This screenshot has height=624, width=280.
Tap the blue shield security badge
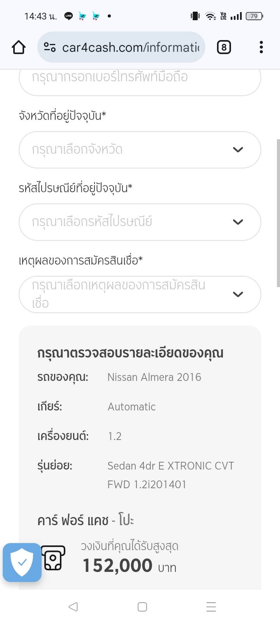coord(22,562)
